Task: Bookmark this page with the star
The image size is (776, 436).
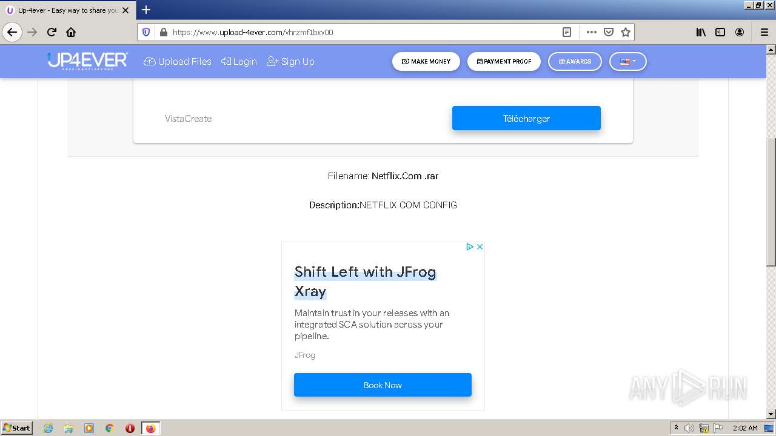Action: point(626,32)
